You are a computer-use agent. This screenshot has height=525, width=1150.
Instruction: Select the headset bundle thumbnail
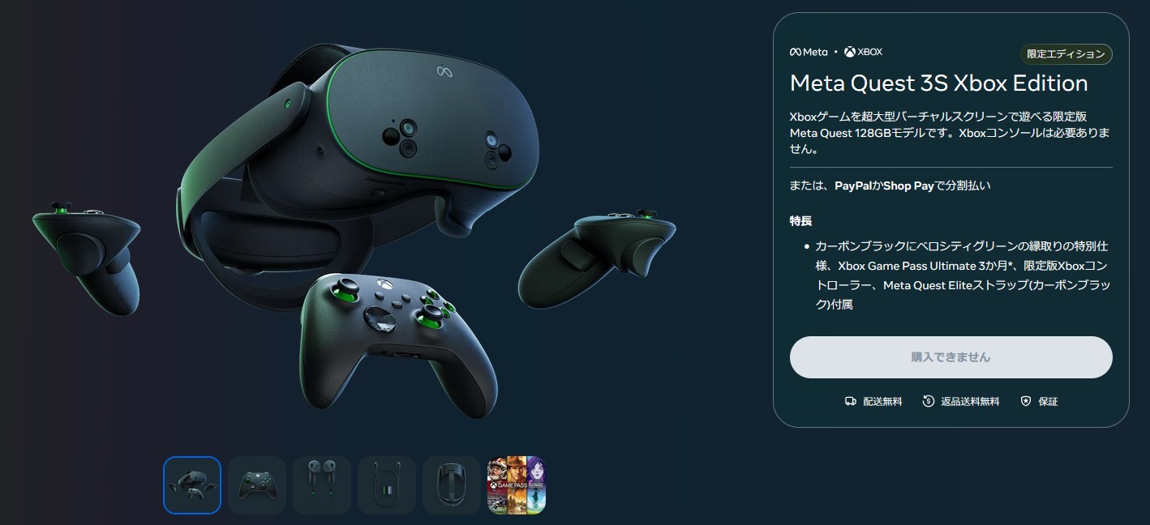pyautogui.click(x=192, y=485)
